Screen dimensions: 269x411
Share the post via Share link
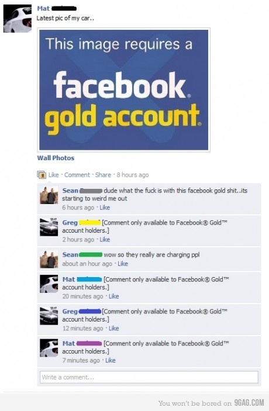(x=103, y=175)
